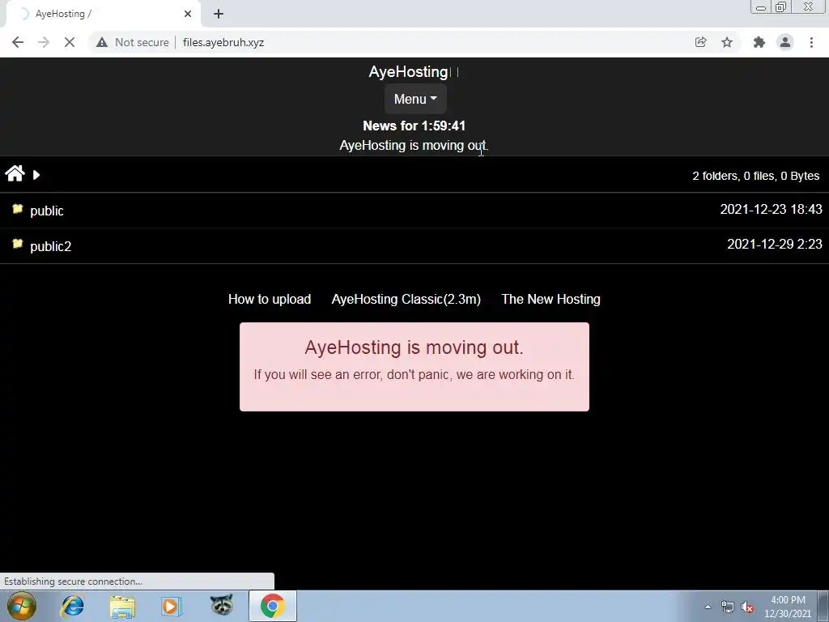Open the raccoon icon app in taskbar
The height and width of the screenshot is (622, 829).
(222, 605)
